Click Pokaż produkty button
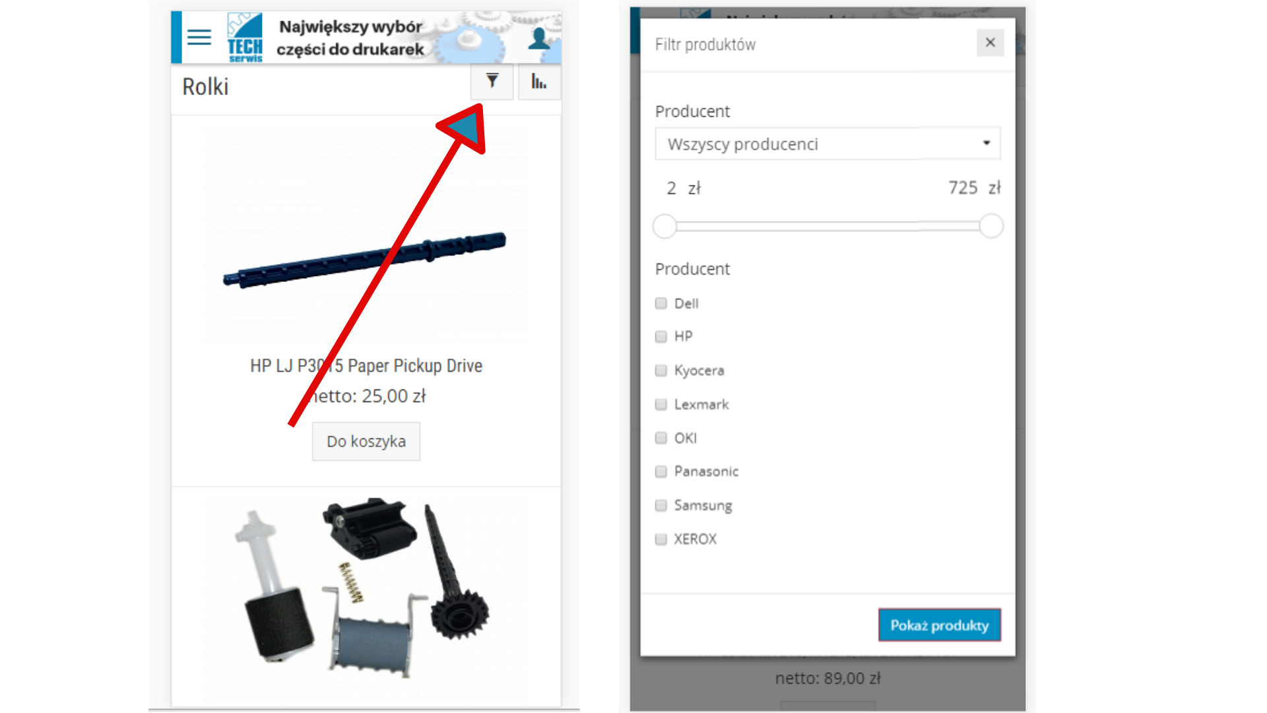This screenshot has height=713, width=1267. [939, 625]
